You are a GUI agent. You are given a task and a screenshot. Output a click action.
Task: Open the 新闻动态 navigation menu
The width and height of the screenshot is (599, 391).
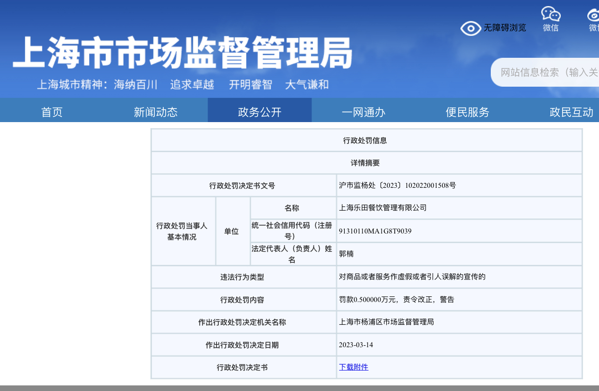click(x=156, y=112)
